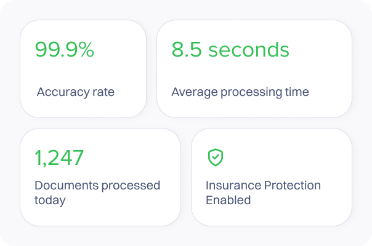Click the 99.9% accuracy value
372x246 pixels.
point(65,50)
